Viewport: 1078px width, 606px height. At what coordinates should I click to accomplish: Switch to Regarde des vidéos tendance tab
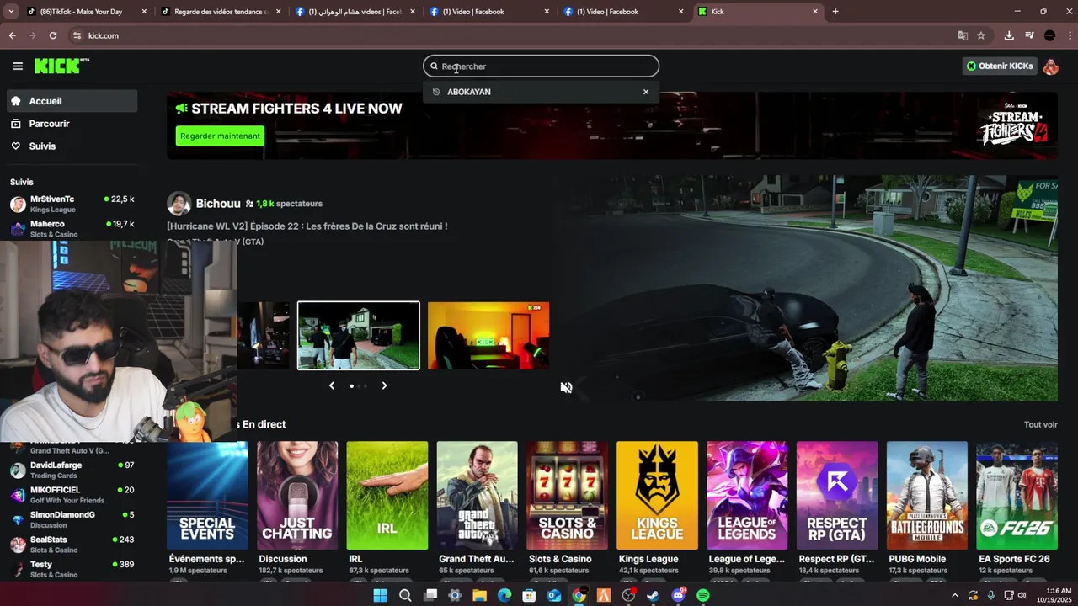click(221, 12)
